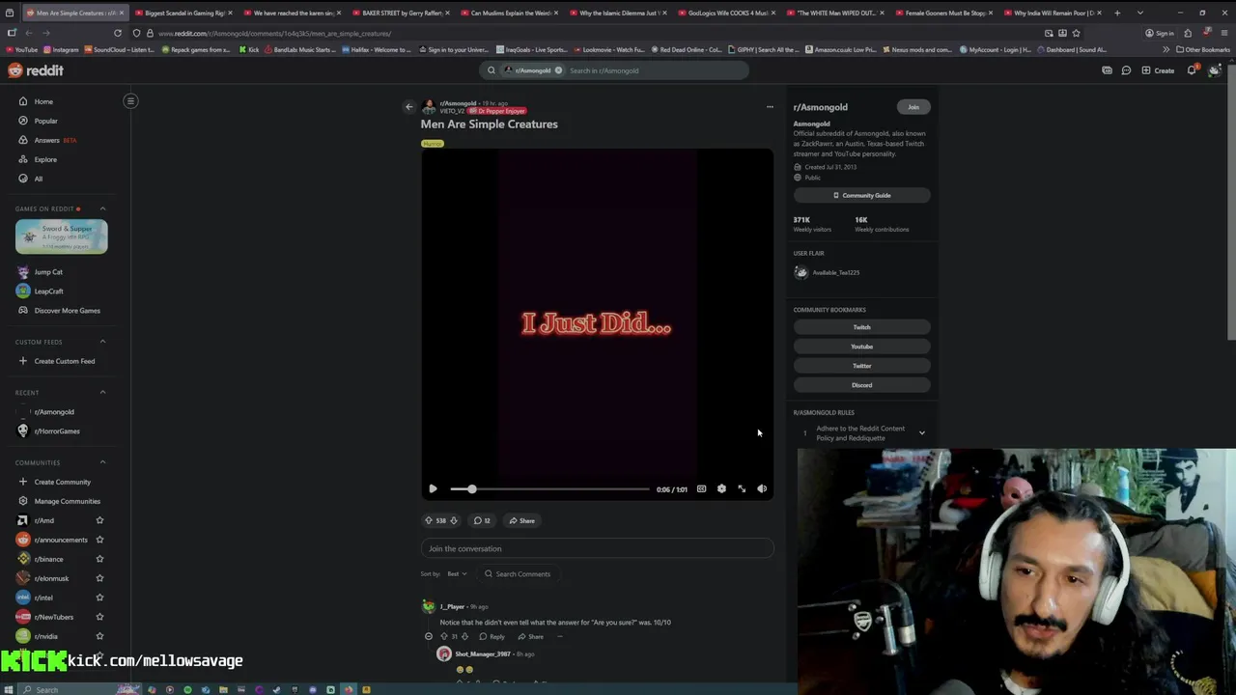Favorite r/nvidia with star

coord(99,636)
